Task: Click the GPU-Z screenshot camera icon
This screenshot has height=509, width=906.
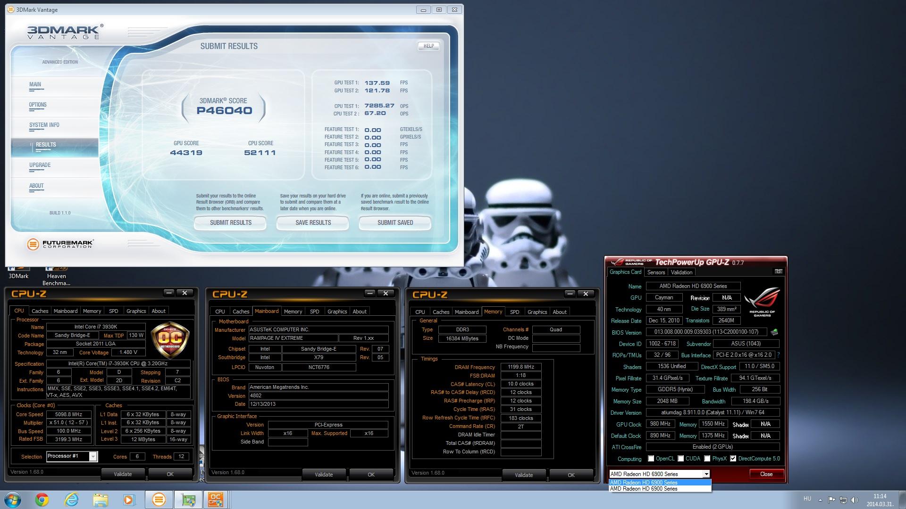Action: tap(779, 271)
